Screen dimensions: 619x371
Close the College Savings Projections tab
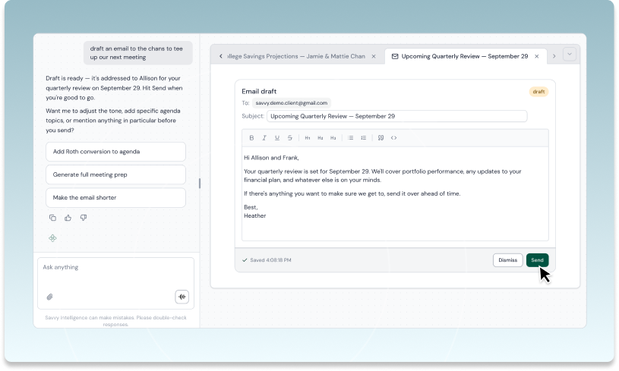(374, 56)
